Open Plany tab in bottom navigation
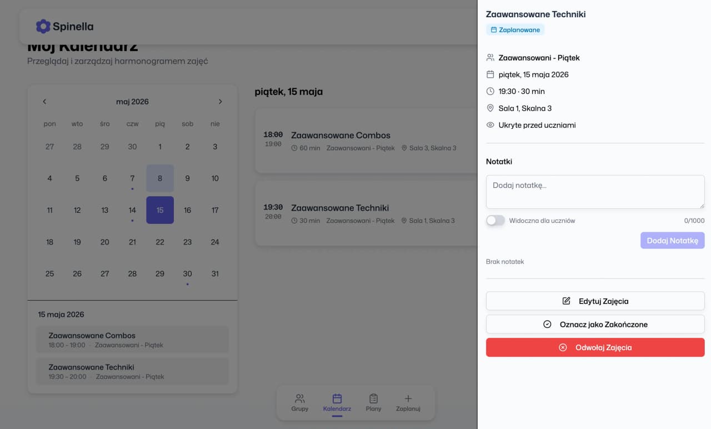Viewport: 711px width, 429px height. pyautogui.click(x=374, y=403)
